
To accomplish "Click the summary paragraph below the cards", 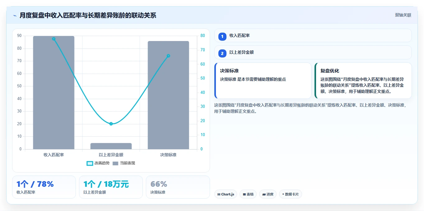I will point(310,108).
